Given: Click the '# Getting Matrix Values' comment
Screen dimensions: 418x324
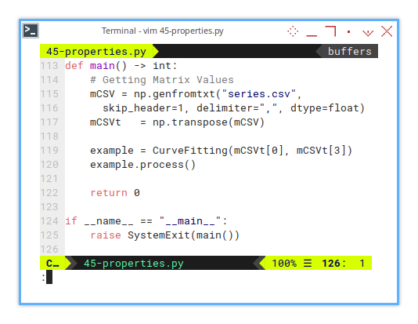Looking at the screenshot, I should pos(162,80).
